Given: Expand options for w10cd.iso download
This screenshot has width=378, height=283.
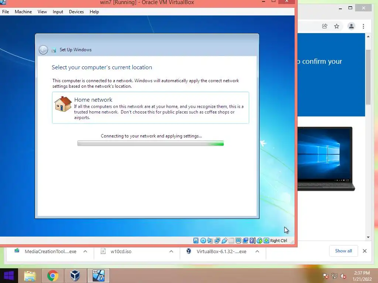Looking at the screenshot, I should pos(171,251).
